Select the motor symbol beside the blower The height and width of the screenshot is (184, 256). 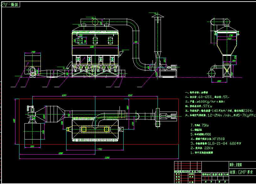[x=173, y=66]
